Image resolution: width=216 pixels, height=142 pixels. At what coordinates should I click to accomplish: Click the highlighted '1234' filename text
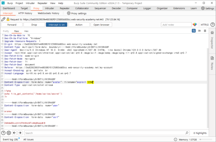(90, 82)
